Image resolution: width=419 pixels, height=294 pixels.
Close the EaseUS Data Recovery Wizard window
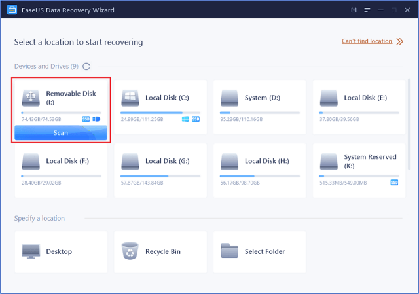(407, 10)
